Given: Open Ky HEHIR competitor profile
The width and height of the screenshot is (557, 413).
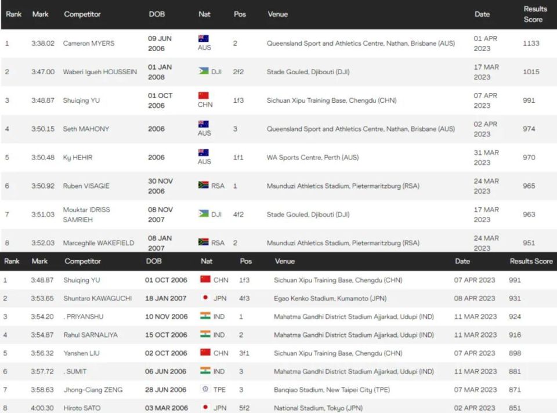Looking at the screenshot, I should pyautogui.click(x=77, y=157).
